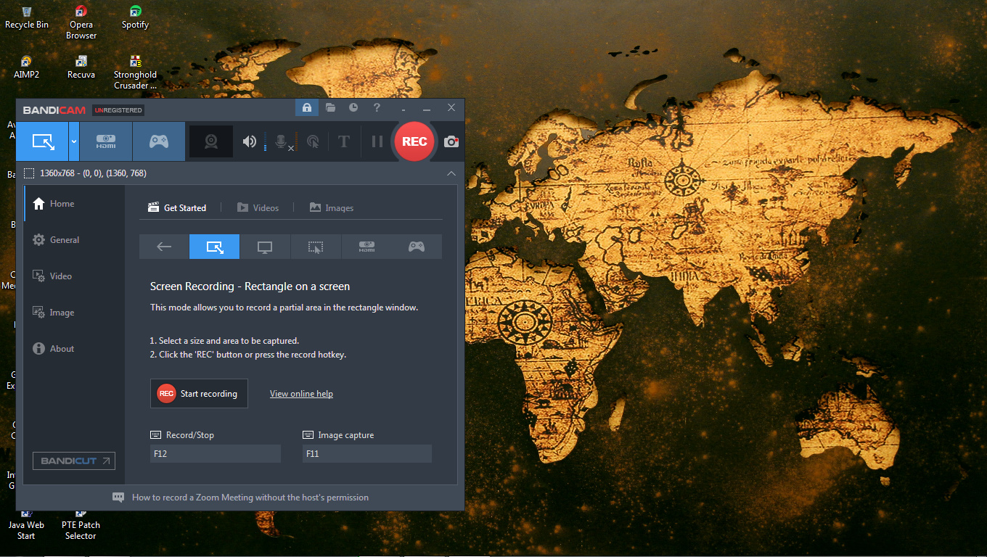
Task: Choose the around-mouse recording mode icon
Action: point(315,247)
